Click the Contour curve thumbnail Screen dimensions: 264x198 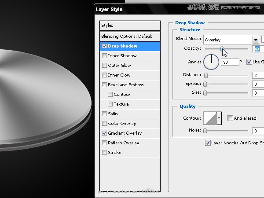pyautogui.click(x=210, y=118)
